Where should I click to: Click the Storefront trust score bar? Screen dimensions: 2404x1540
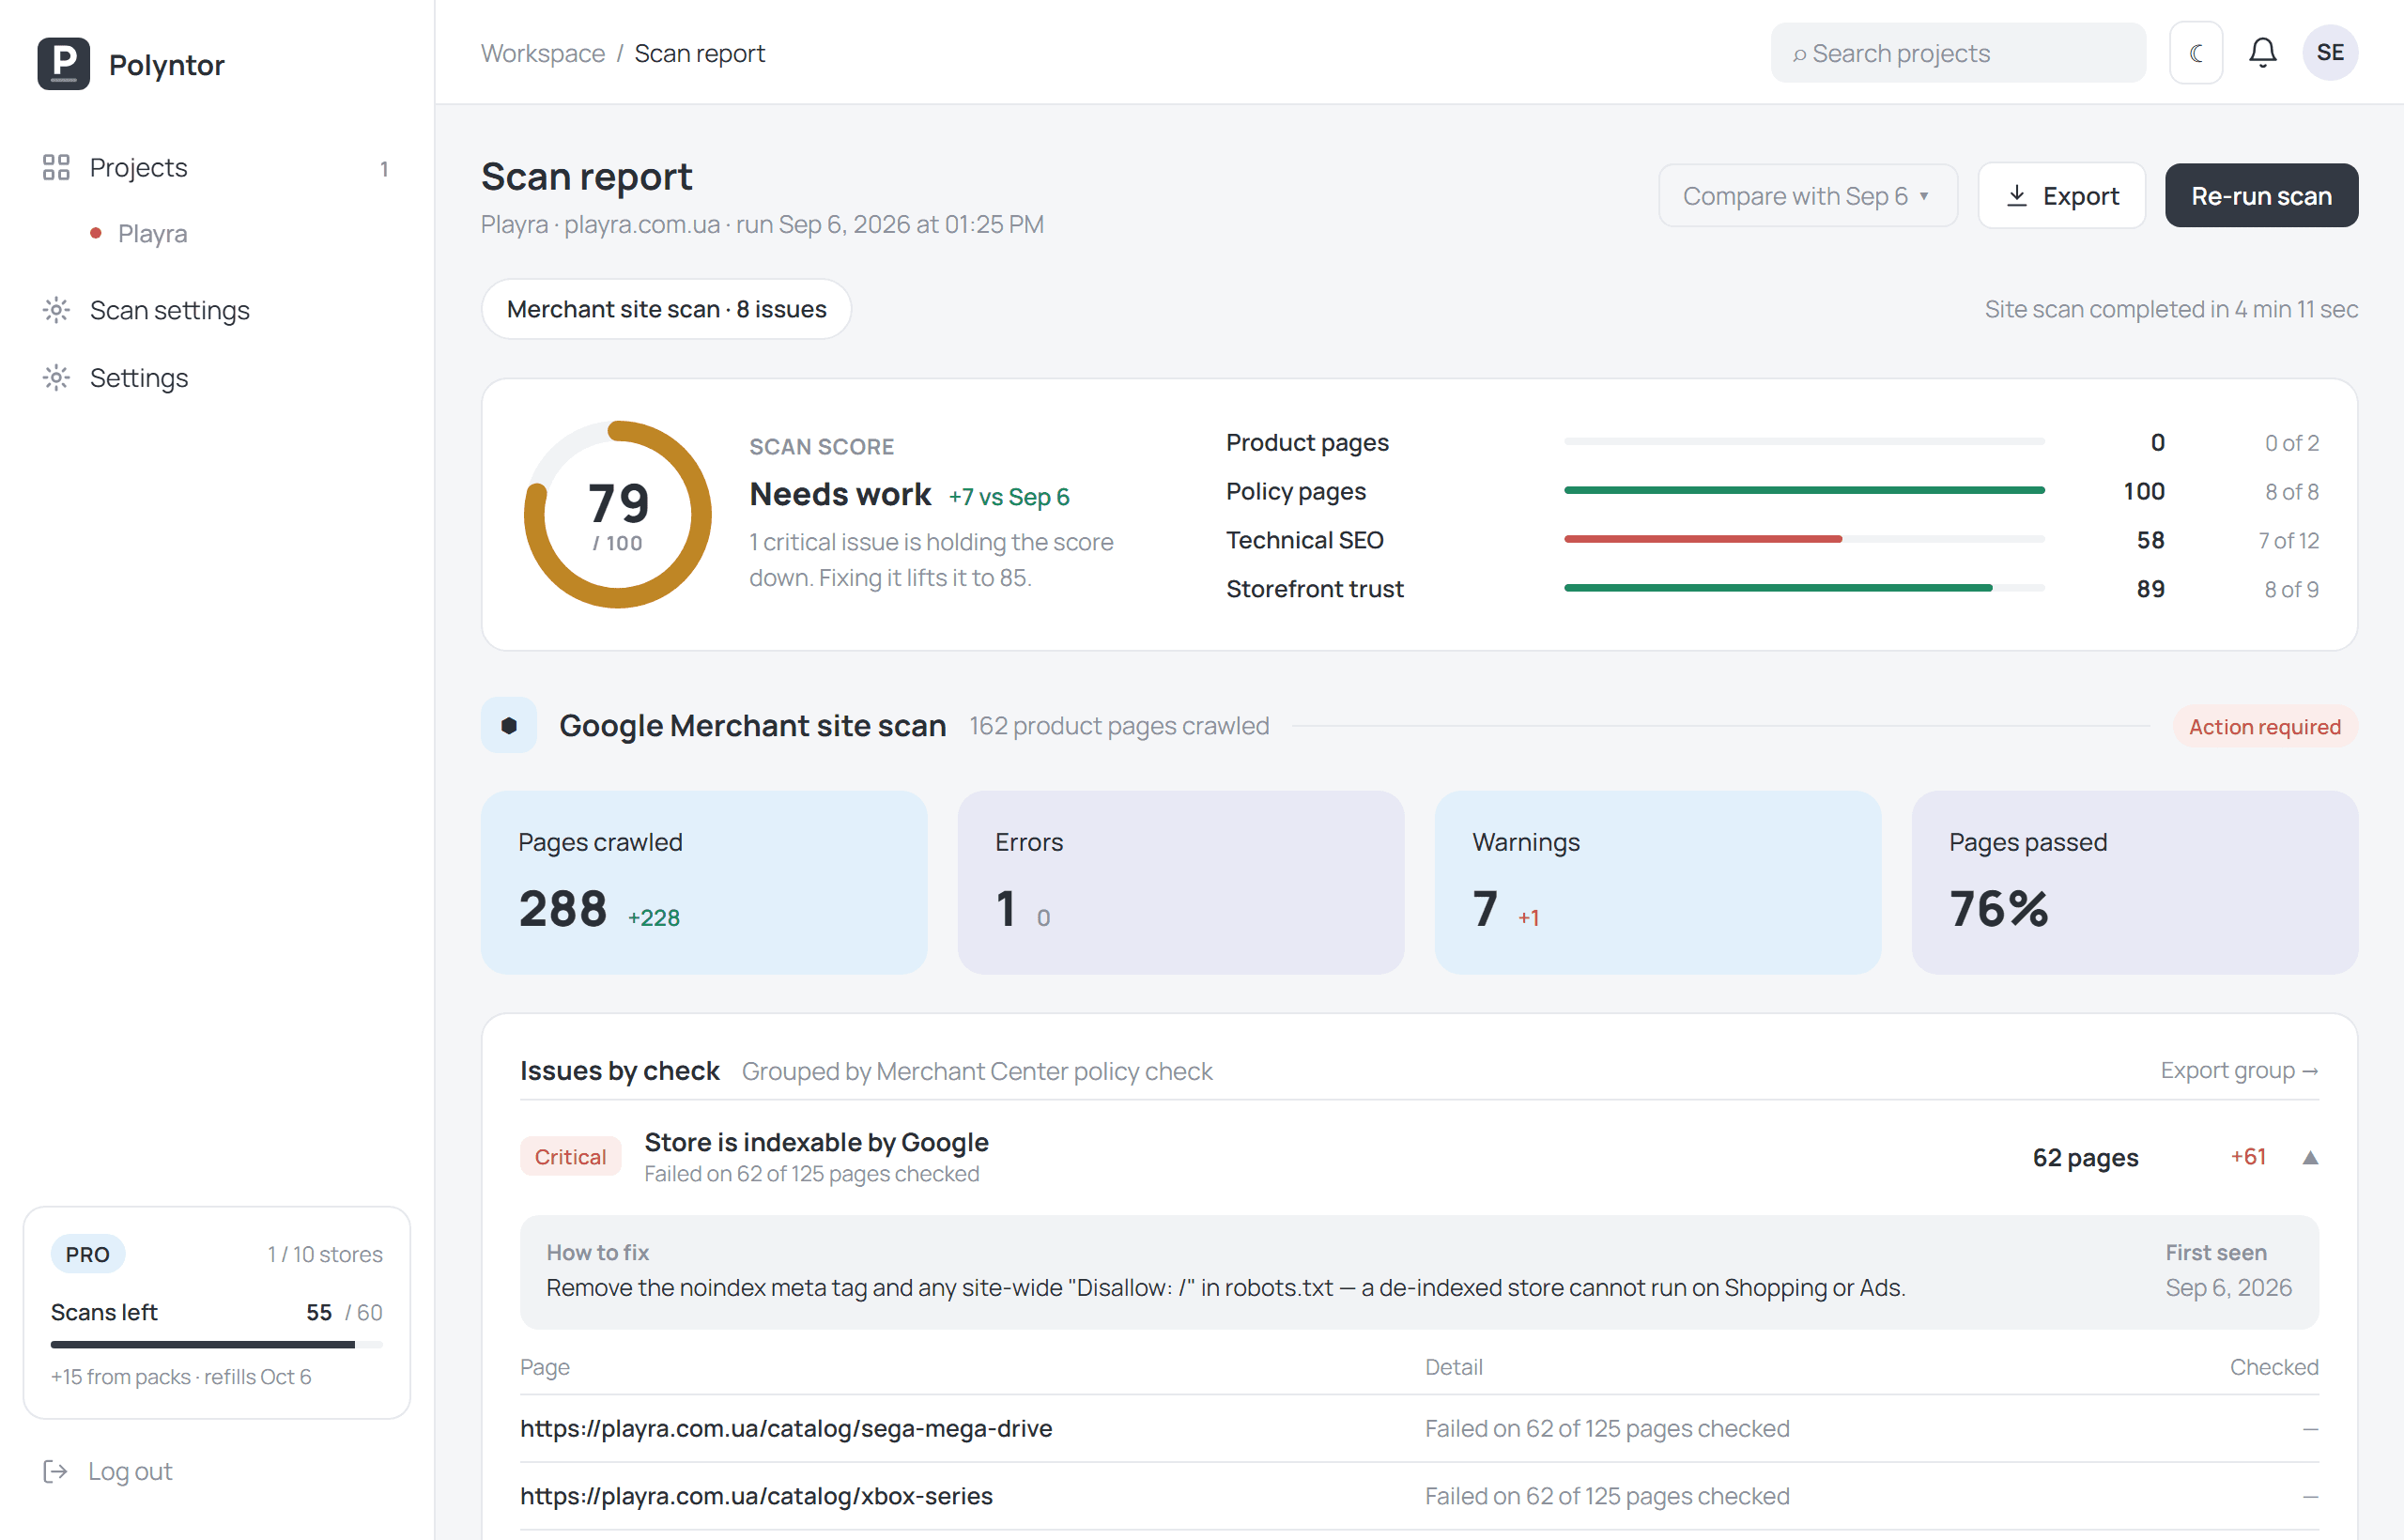[1804, 588]
